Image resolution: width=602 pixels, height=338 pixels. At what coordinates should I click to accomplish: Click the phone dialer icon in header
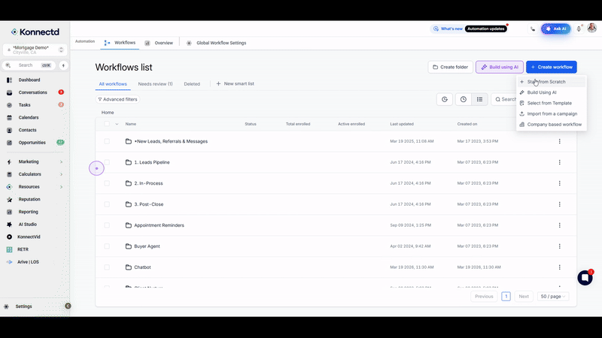point(533,29)
